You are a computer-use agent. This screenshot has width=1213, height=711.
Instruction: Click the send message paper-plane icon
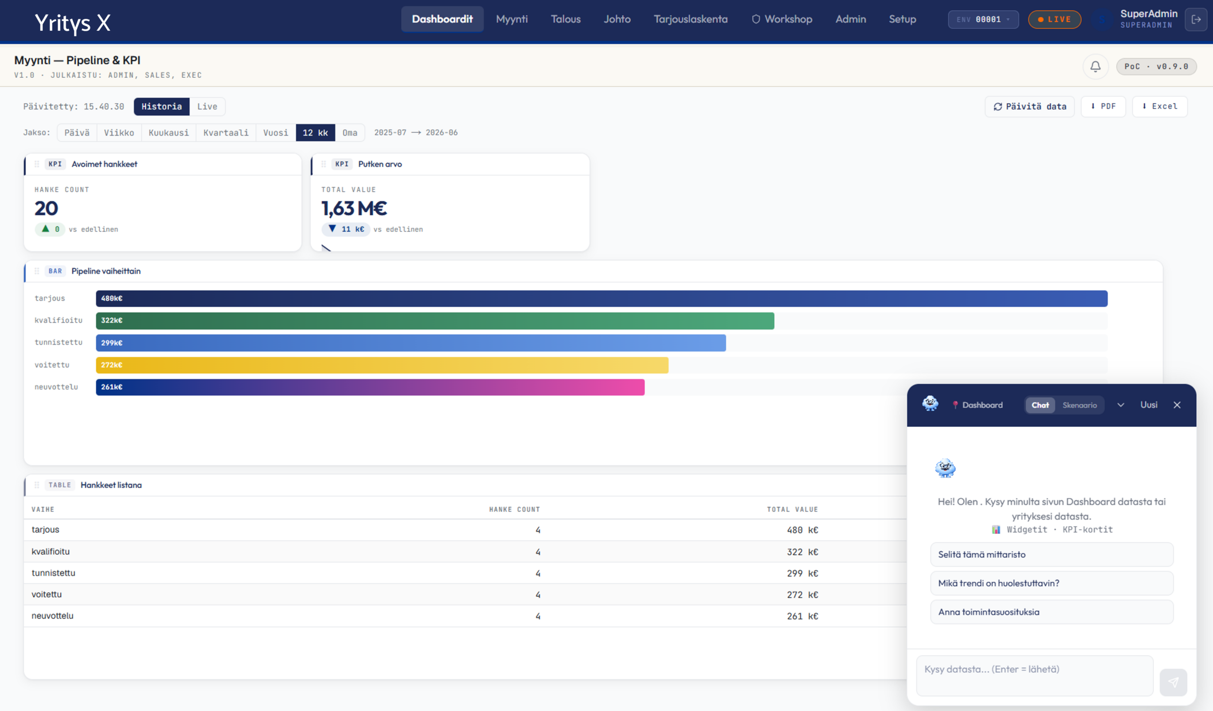tap(1173, 682)
